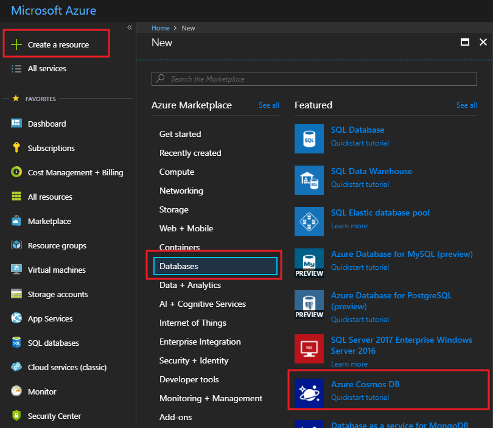Click the Virtual machines monitor icon

[16, 269]
